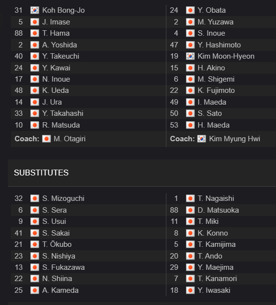The image size is (276, 305).
Task: Select substitute T. Ōkubo
Action: pos(57,244)
